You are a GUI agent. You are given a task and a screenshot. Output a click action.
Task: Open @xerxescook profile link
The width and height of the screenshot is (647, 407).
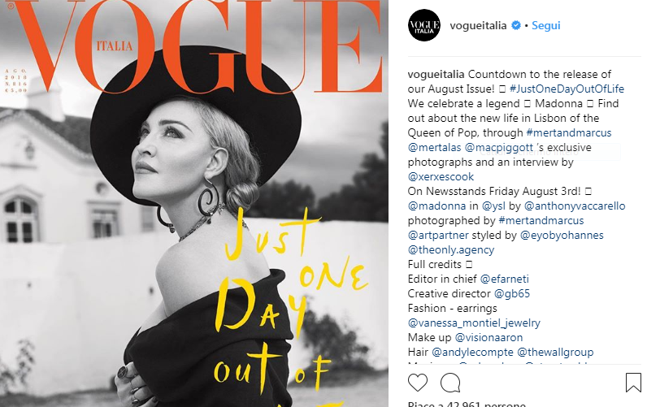tap(441, 176)
